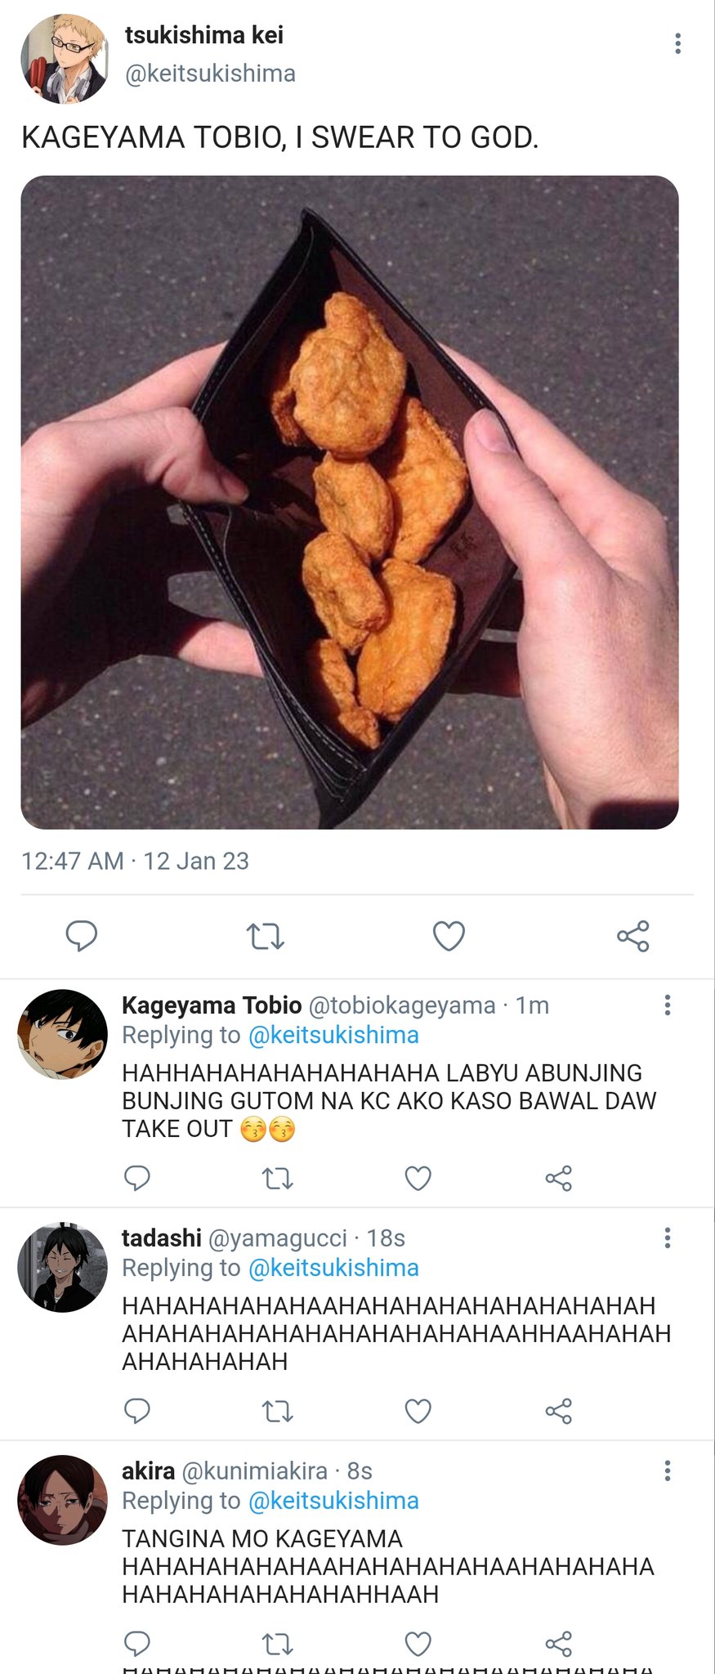Reply to Kageyama Tobio's comment
715x1674 pixels.
click(137, 1178)
